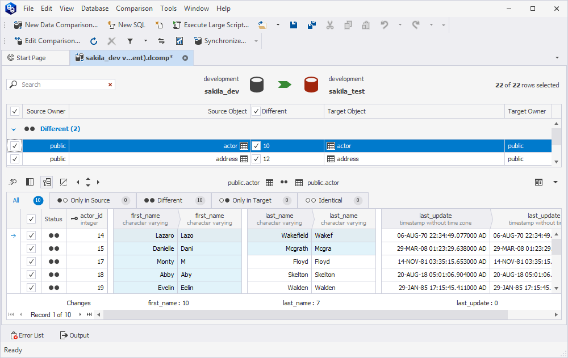Open the document tabs list dropdown
This screenshot has width=568, height=358.
click(x=557, y=58)
